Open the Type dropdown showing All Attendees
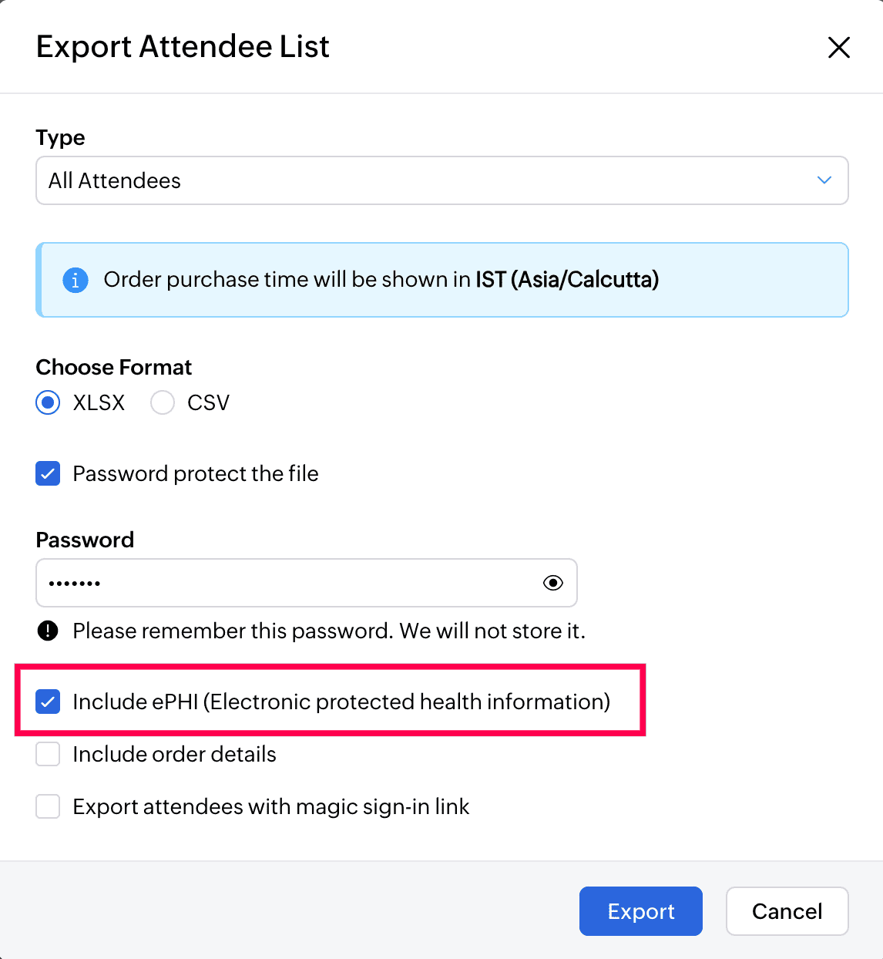883x959 pixels. click(x=441, y=180)
